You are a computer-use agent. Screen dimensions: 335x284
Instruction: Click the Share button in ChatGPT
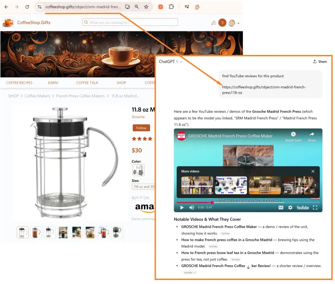(320, 62)
